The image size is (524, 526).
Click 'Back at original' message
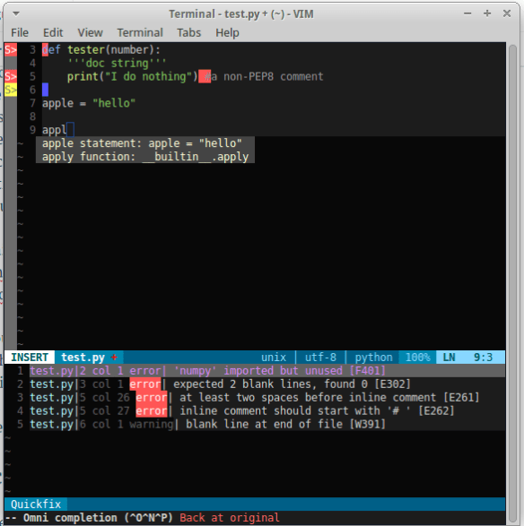[230, 518]
